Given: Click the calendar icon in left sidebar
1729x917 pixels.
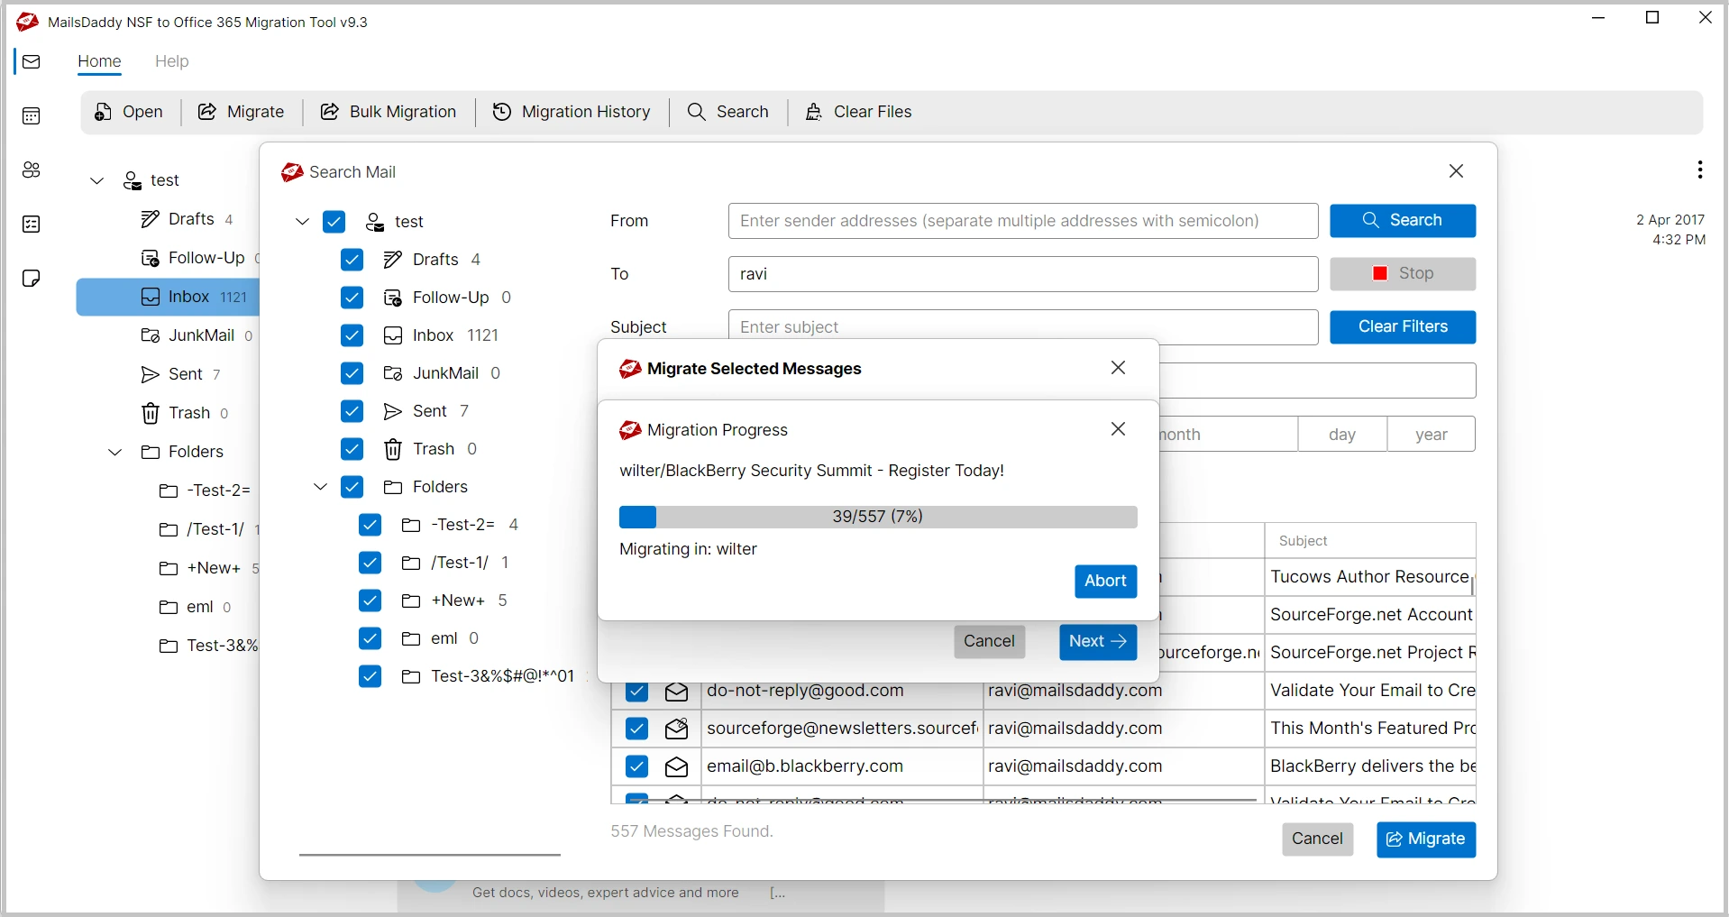Looking at the screenshot, I should (x=32, y=116).
